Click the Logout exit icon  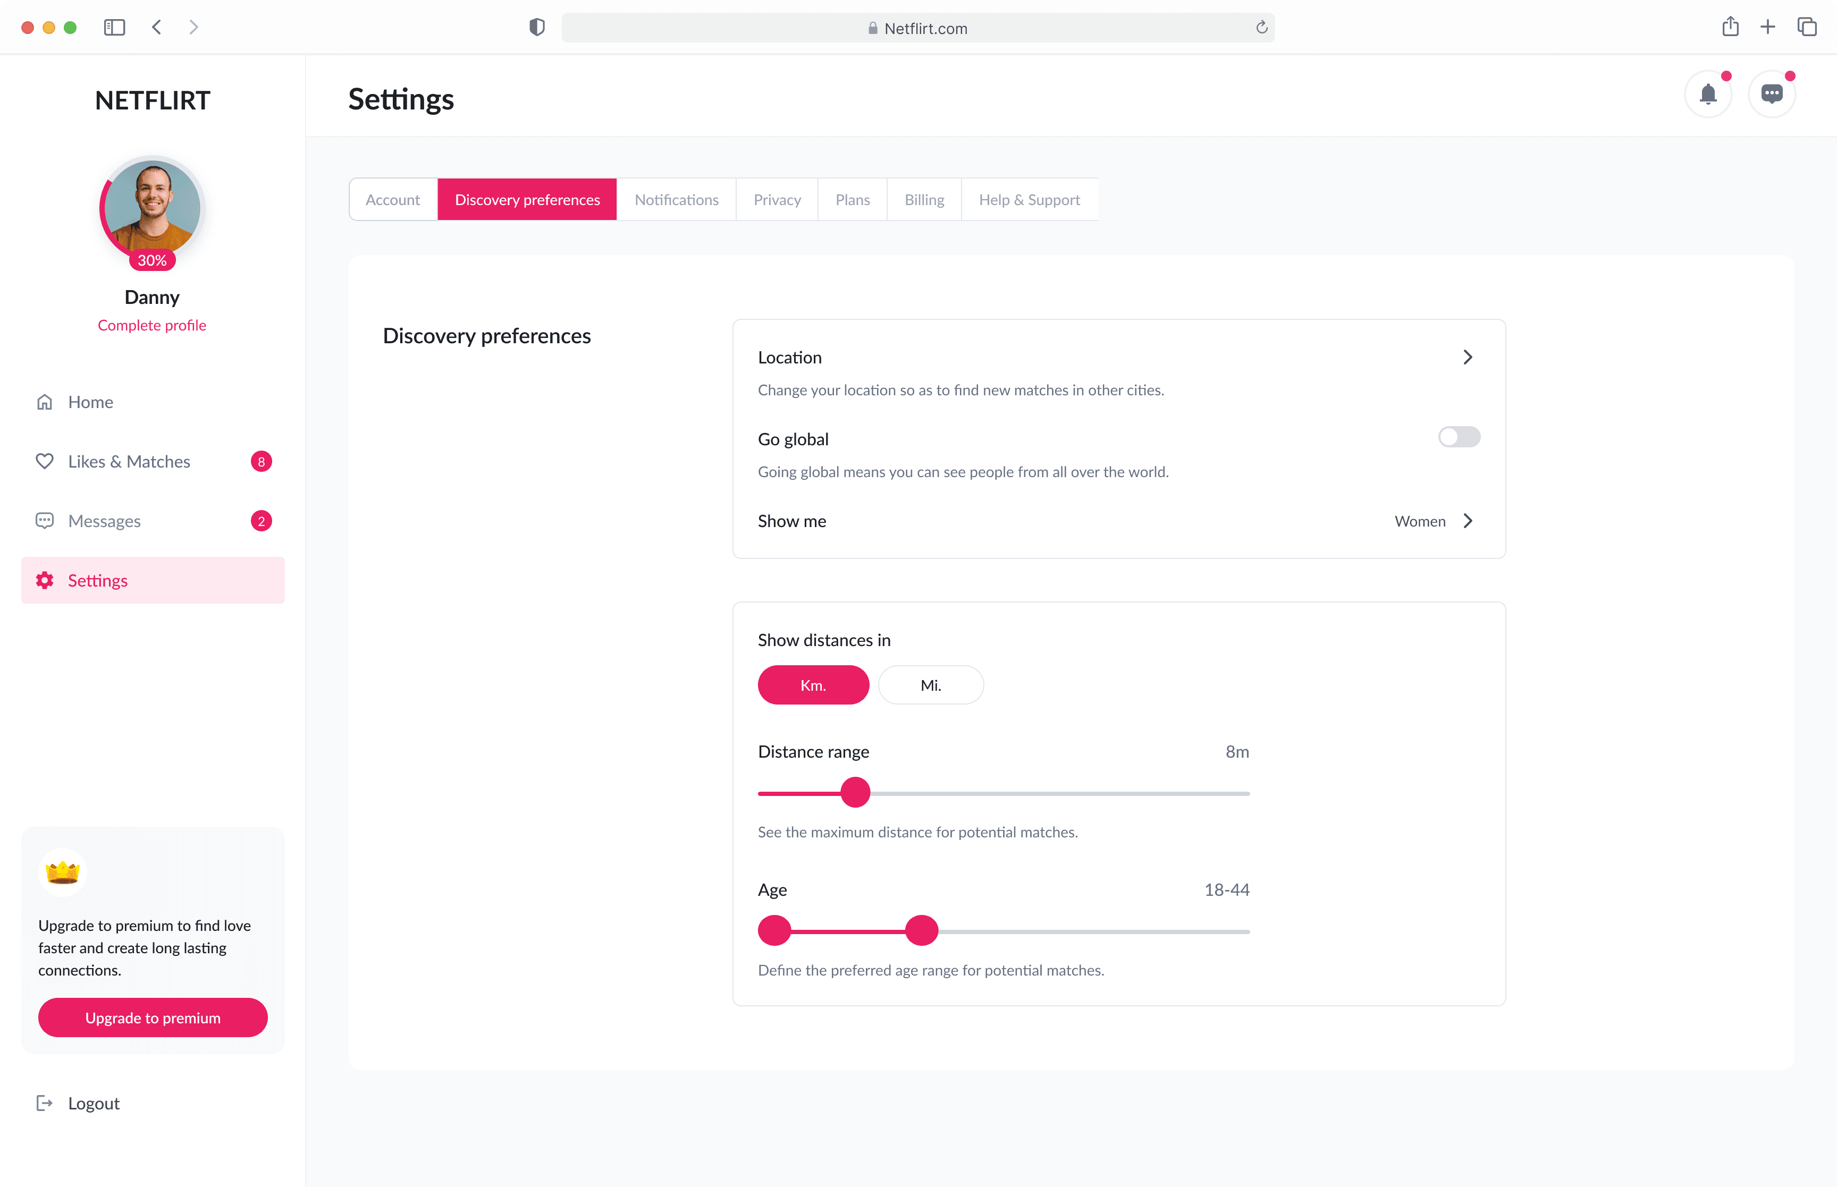click(x=45, y=1102)
